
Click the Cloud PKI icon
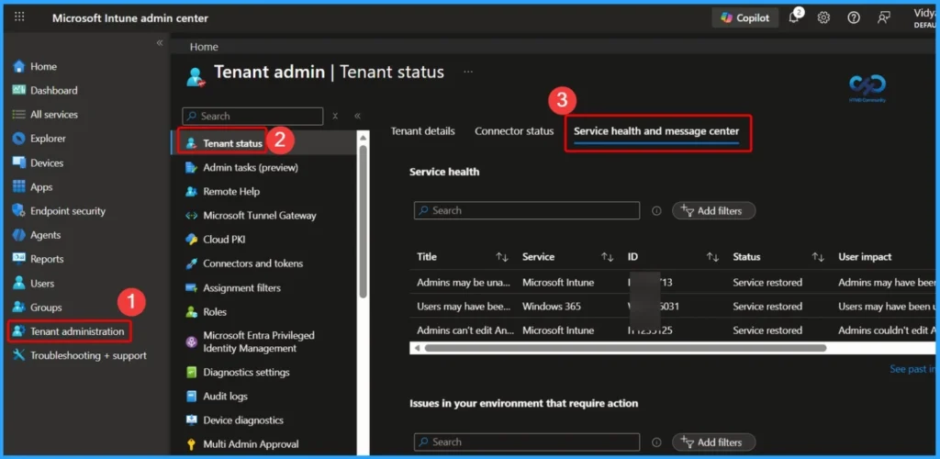click(191, 240)
